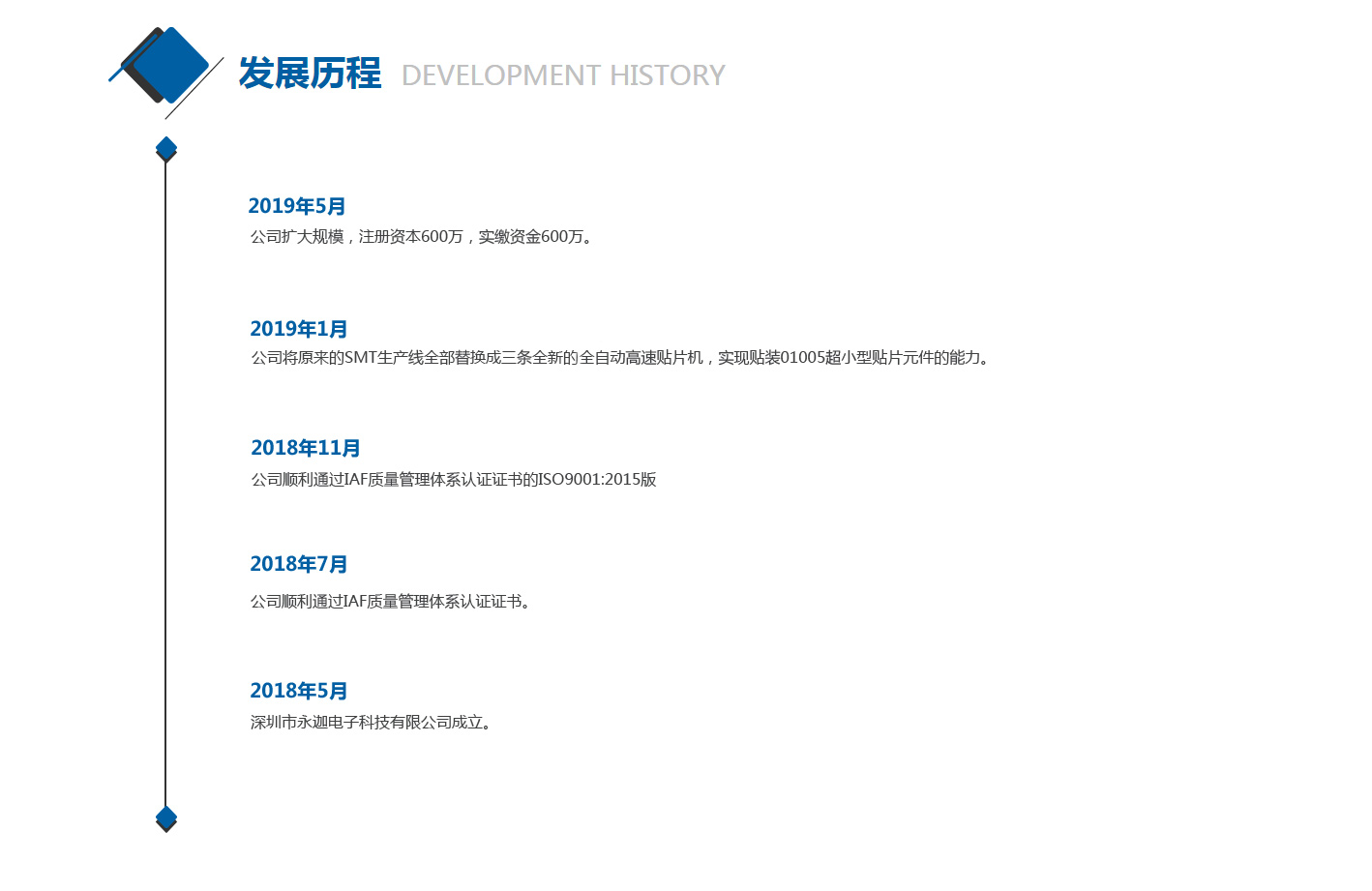Image resolution: width=1372 pixels, height=891 pixels.
Task: Click the 深圳市永迦电子科技有限公司成立 text
Action: (x=367, y=723)
